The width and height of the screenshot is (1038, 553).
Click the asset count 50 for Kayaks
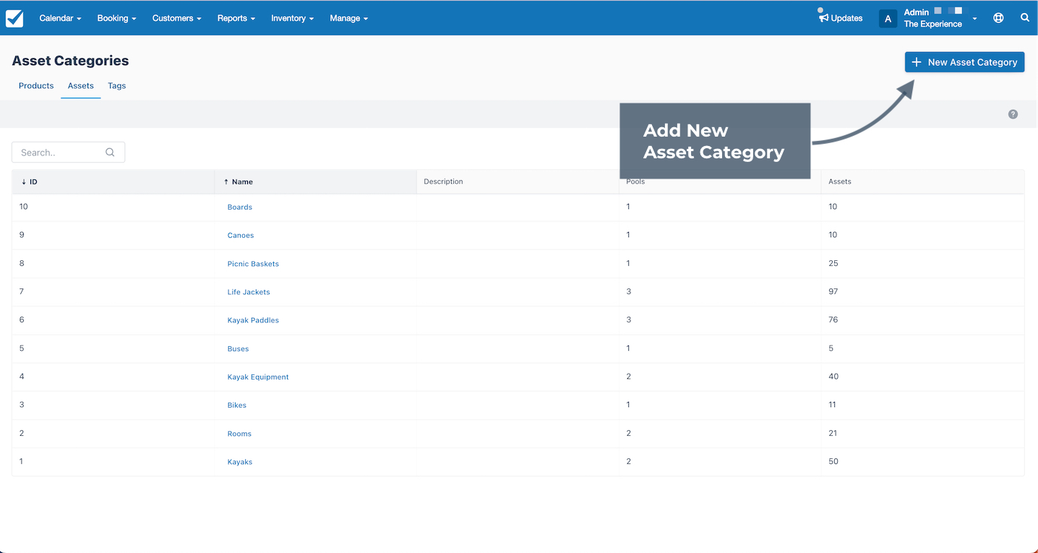[x=833, y=461]
